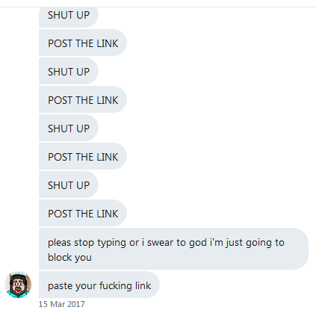Click the word 'link' in the final message
Screen dimensions: 316x313
[x=143, y=285]
